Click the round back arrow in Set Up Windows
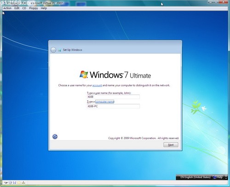The width and height of the screenshot is (230, 187). click(53, 50)
